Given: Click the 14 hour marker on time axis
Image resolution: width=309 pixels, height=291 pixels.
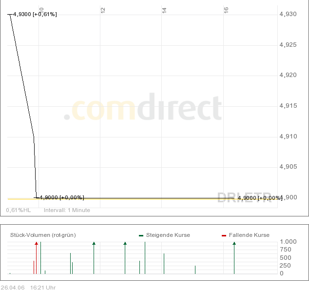Looking at the screenshot, I should (164, 9).
